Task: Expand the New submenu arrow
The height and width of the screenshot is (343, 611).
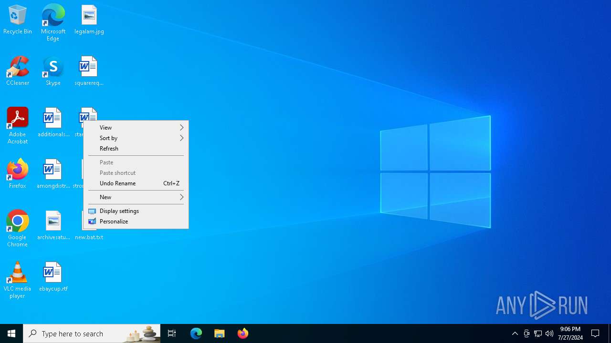Action: point(181,197)
